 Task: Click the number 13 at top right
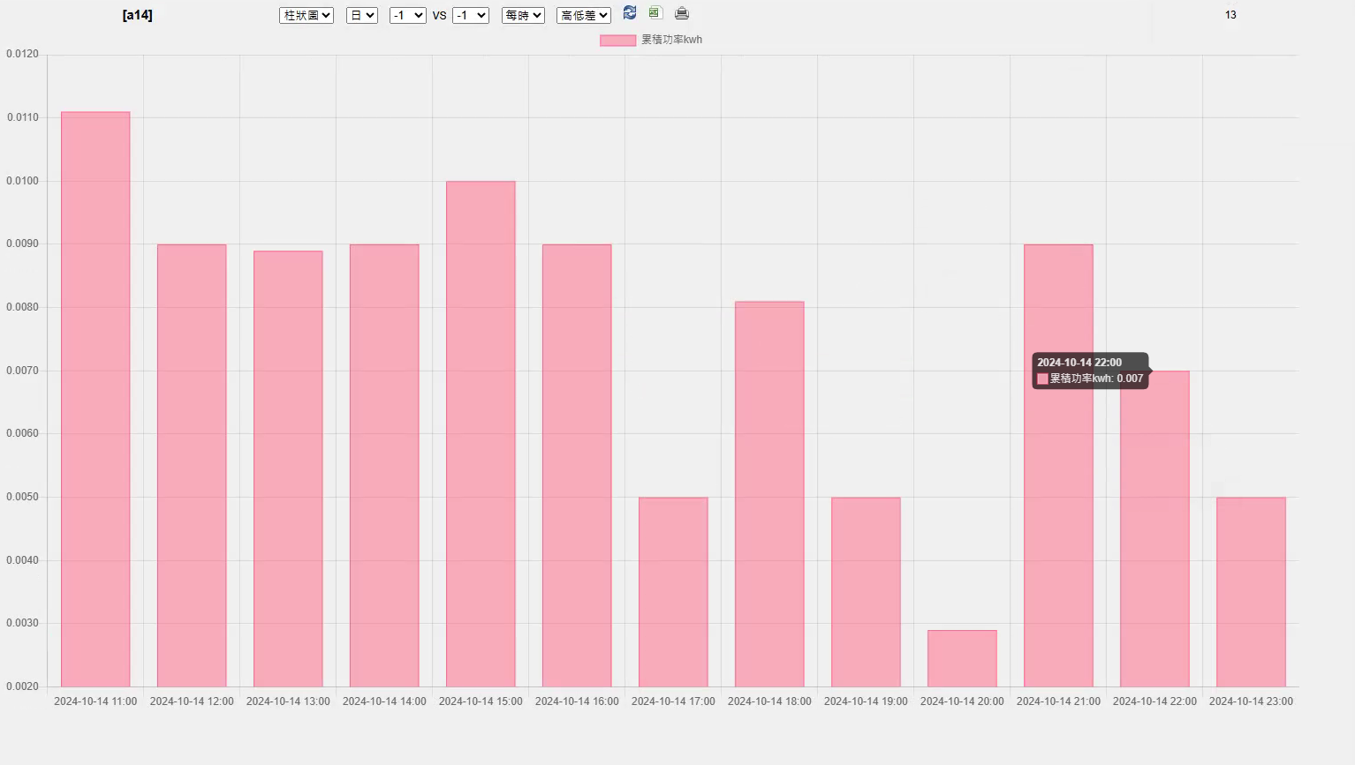click(x=1230, y=15)
